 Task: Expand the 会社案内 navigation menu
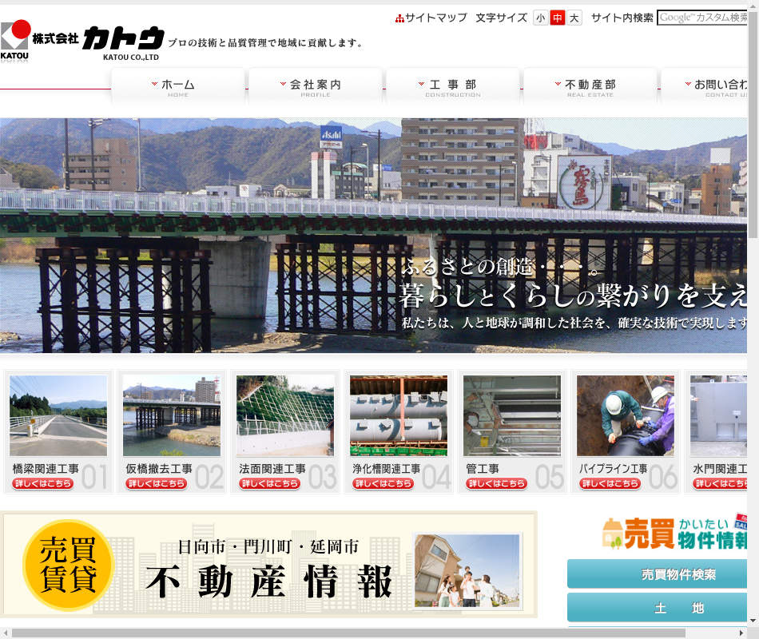316,86
